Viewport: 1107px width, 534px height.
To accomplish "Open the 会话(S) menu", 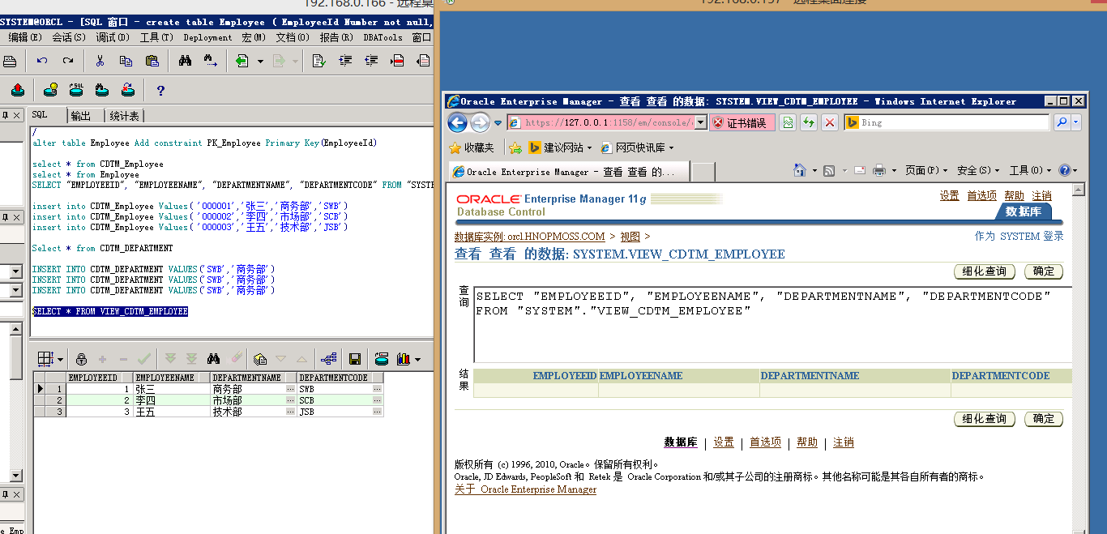I will (x=69, y=37).
